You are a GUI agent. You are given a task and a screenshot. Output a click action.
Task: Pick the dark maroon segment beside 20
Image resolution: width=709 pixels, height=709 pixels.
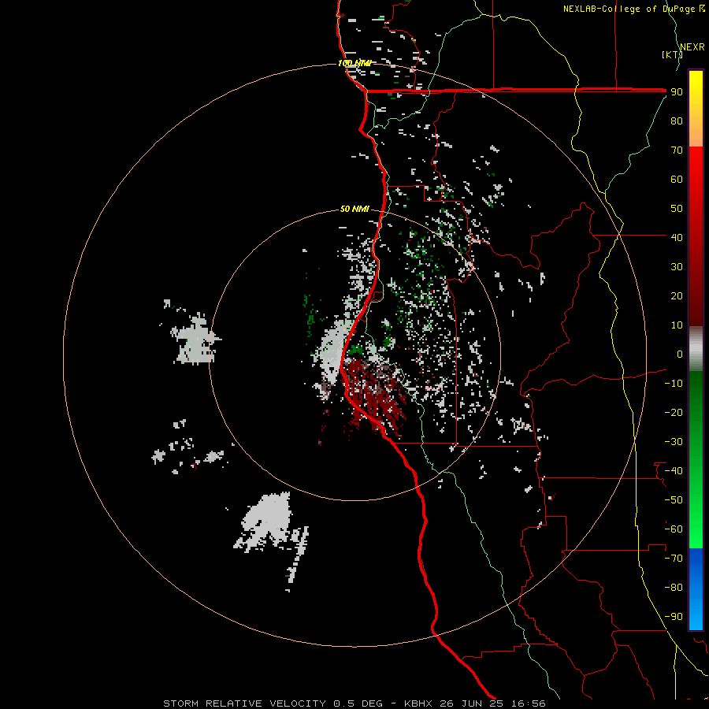(696, 296)
